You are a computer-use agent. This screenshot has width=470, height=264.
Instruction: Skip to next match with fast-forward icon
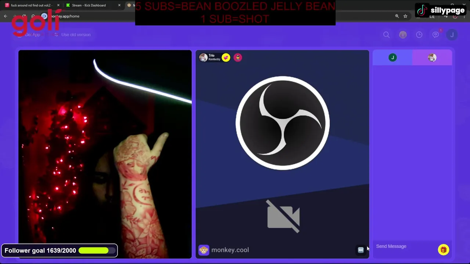(x=361, y=250)
